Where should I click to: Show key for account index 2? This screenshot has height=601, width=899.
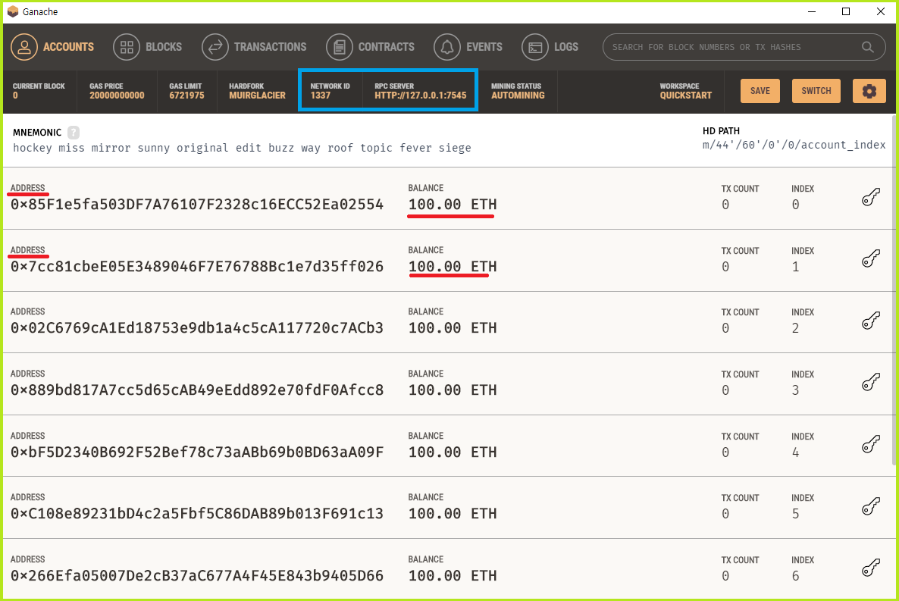871,321
